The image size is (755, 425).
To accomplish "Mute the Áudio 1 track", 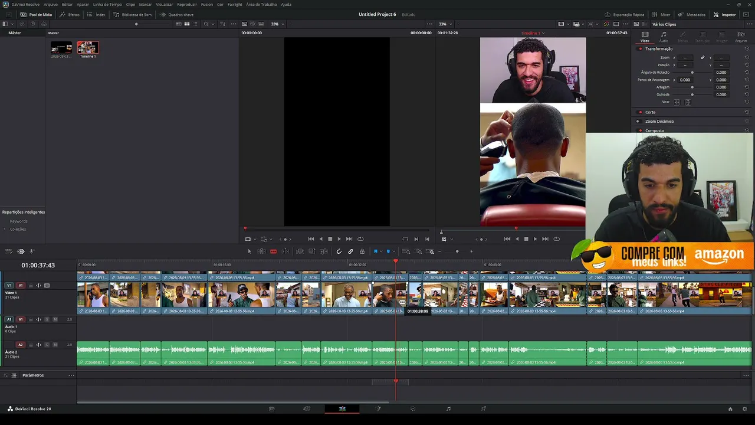I will point(55,319).
